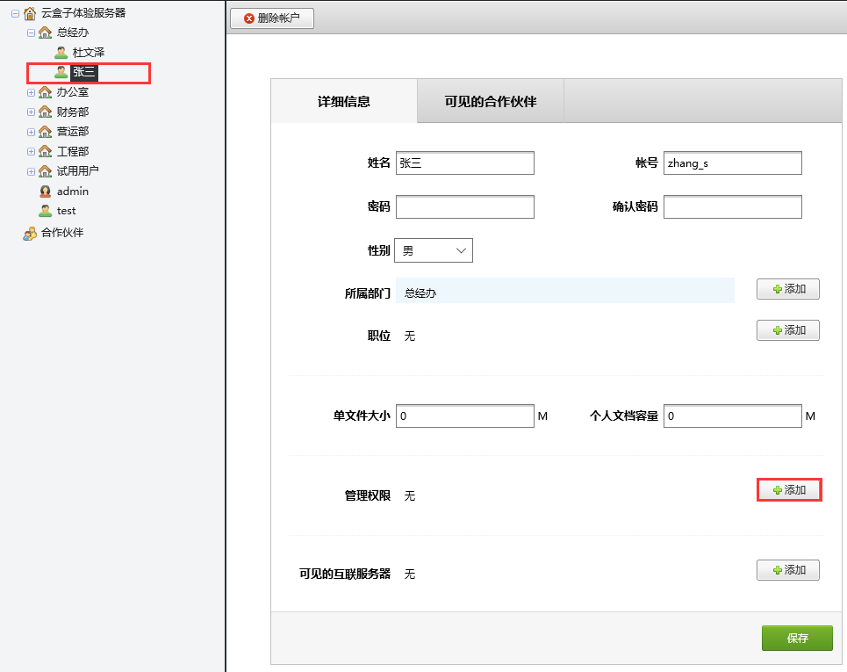Click inside the 密码 password field

464,206
